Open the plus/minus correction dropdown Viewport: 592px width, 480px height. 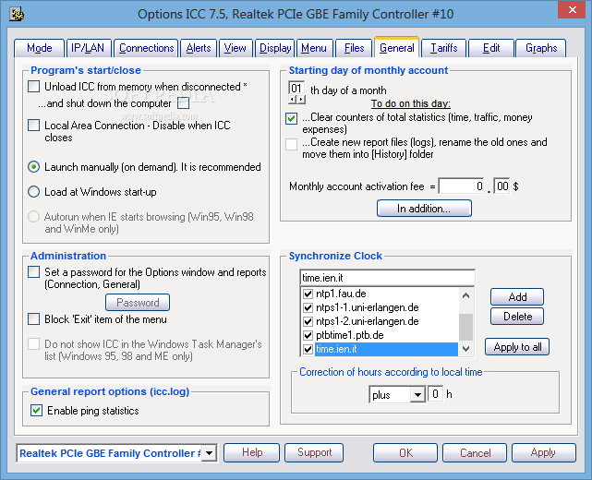tap(417, 395)
